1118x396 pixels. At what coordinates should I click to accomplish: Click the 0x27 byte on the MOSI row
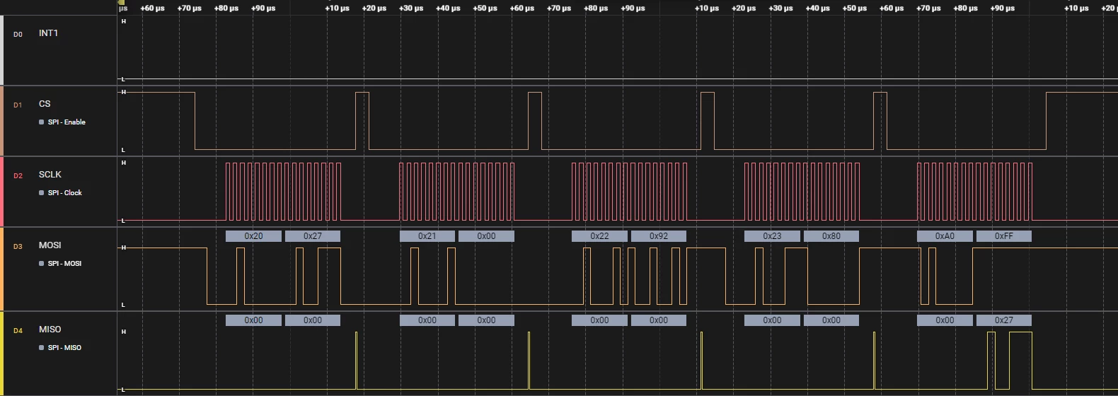pyautogui.click(x=313, y=236)
